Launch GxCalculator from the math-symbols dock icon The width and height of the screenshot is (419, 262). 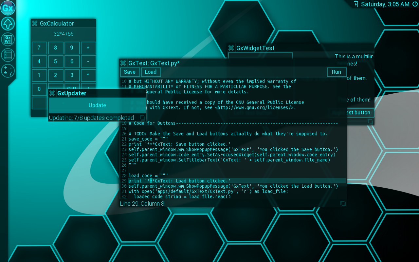point(8,70)
